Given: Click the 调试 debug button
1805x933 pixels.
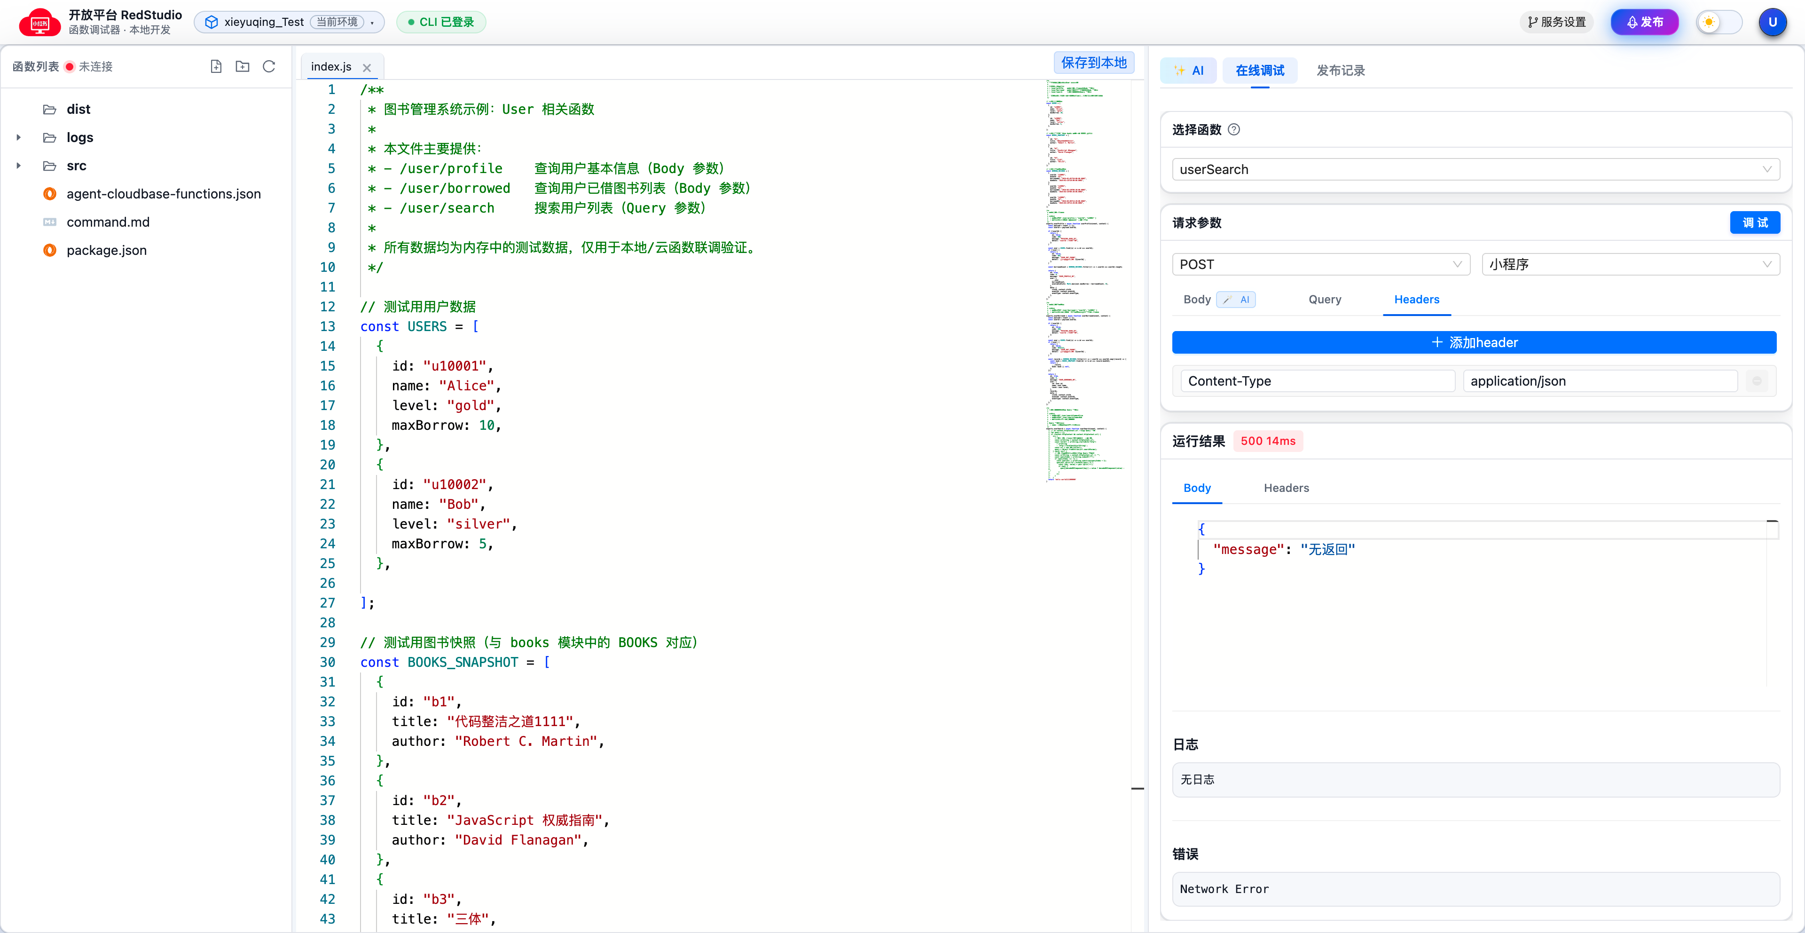Looking at the screenshot, I should pyautogui.click(x=1755, y=223).
